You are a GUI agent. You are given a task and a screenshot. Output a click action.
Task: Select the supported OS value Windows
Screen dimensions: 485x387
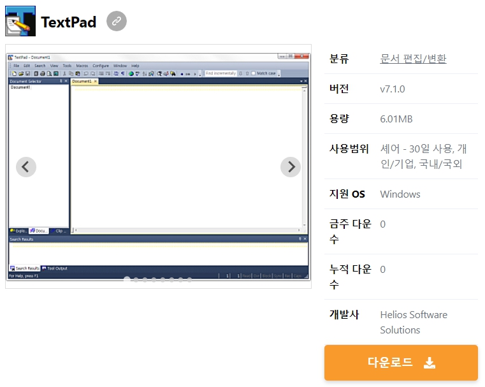(x=400, y=194)
